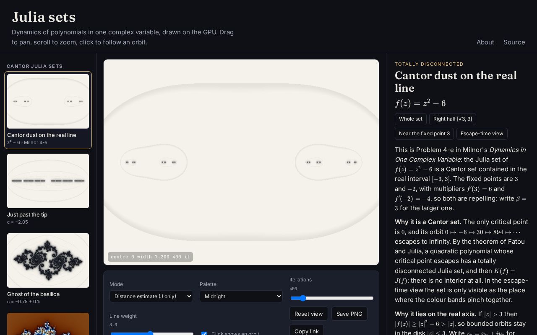Switch to the Escape-time view

[482, 134]
